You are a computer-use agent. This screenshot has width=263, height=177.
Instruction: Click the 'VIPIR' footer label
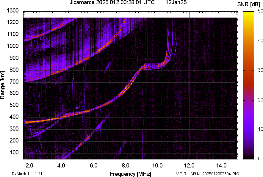tap(181, 174)
